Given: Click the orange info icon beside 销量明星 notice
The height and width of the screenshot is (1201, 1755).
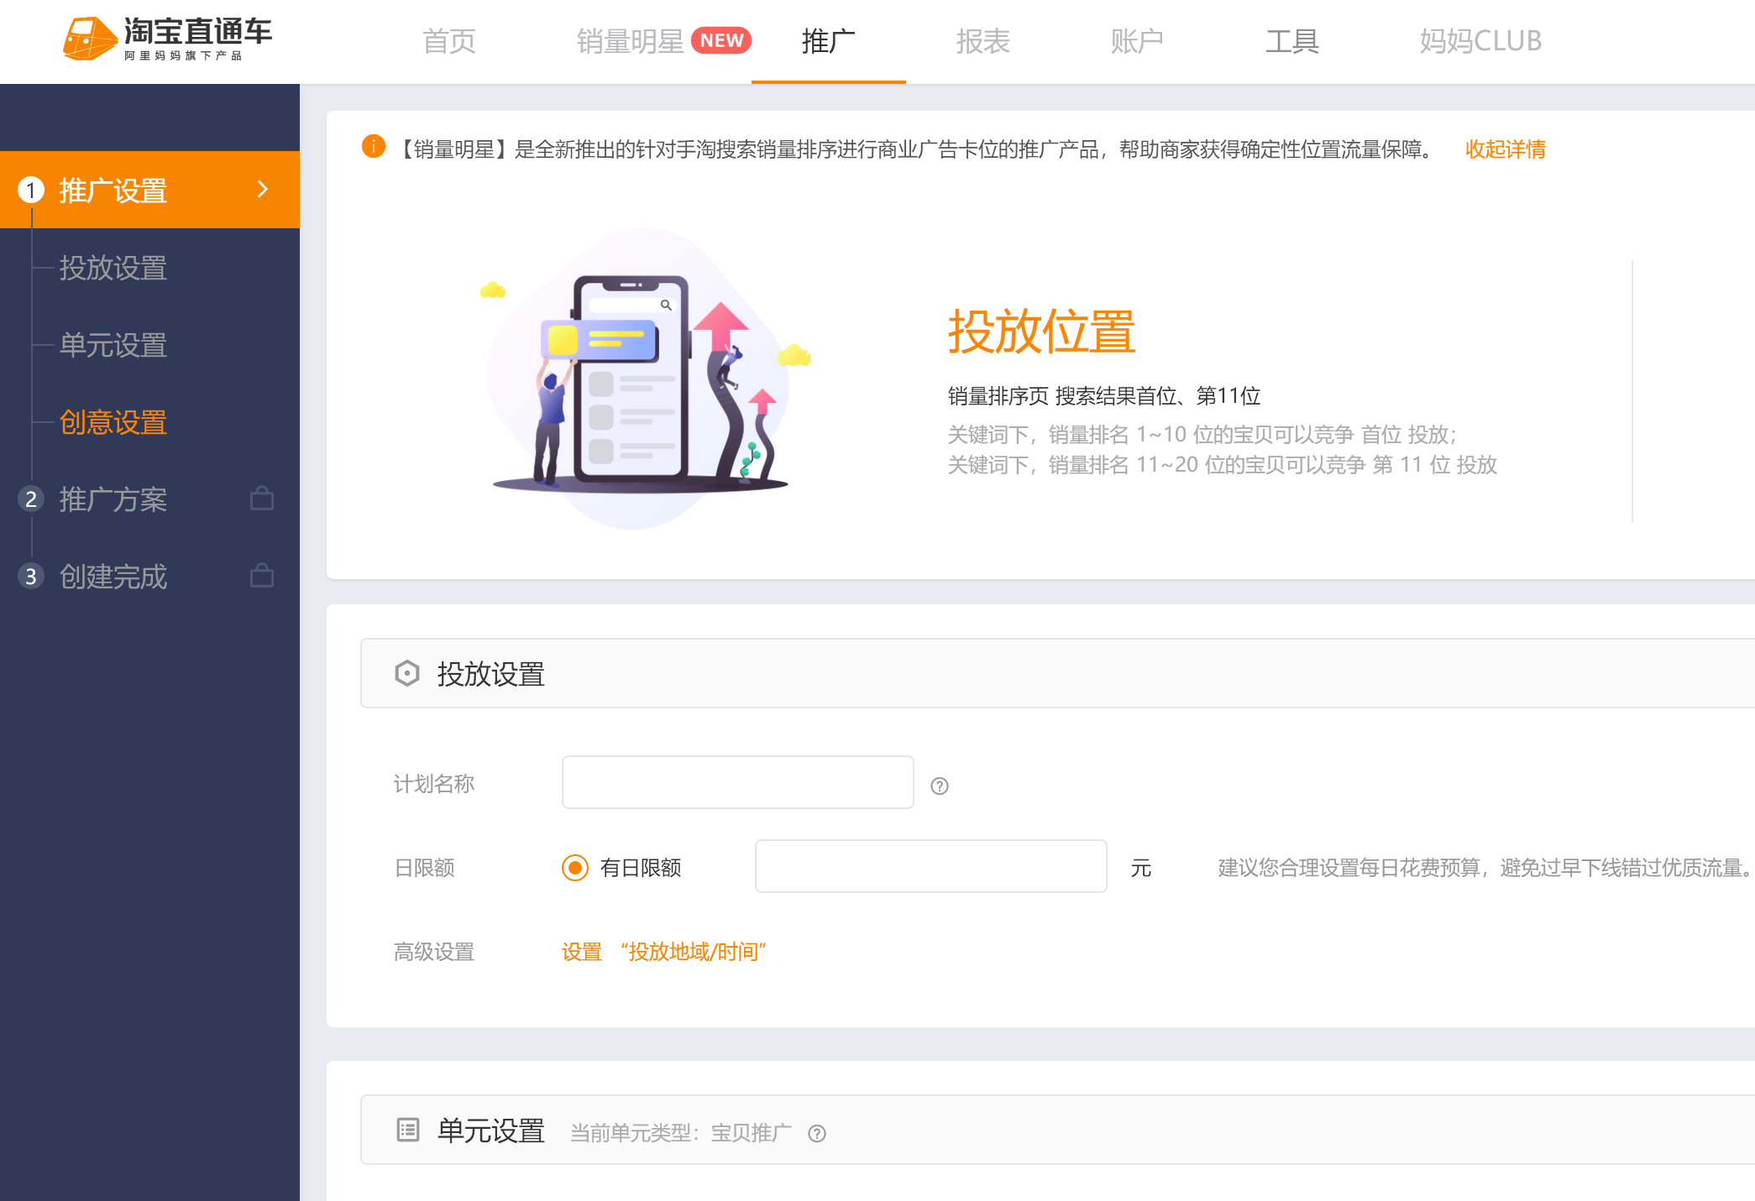Looking at the screenshot, I should 373,147.
